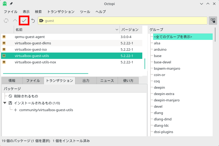Apply the transaction with checkmark button

click(x=24, y=21)
